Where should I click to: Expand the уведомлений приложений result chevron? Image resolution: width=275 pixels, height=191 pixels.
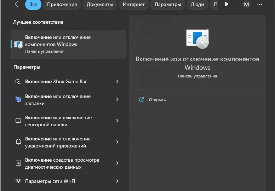(118, 142)
